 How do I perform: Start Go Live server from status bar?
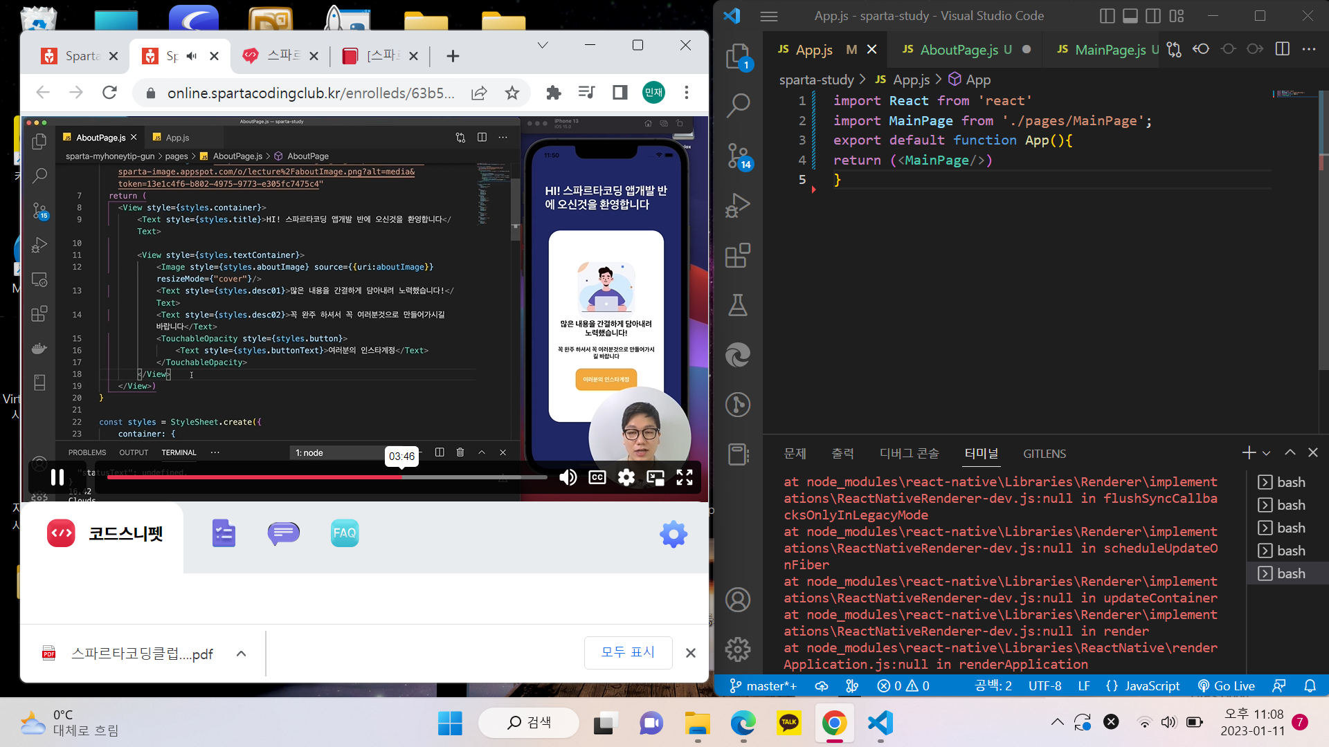pos(1226,685)
